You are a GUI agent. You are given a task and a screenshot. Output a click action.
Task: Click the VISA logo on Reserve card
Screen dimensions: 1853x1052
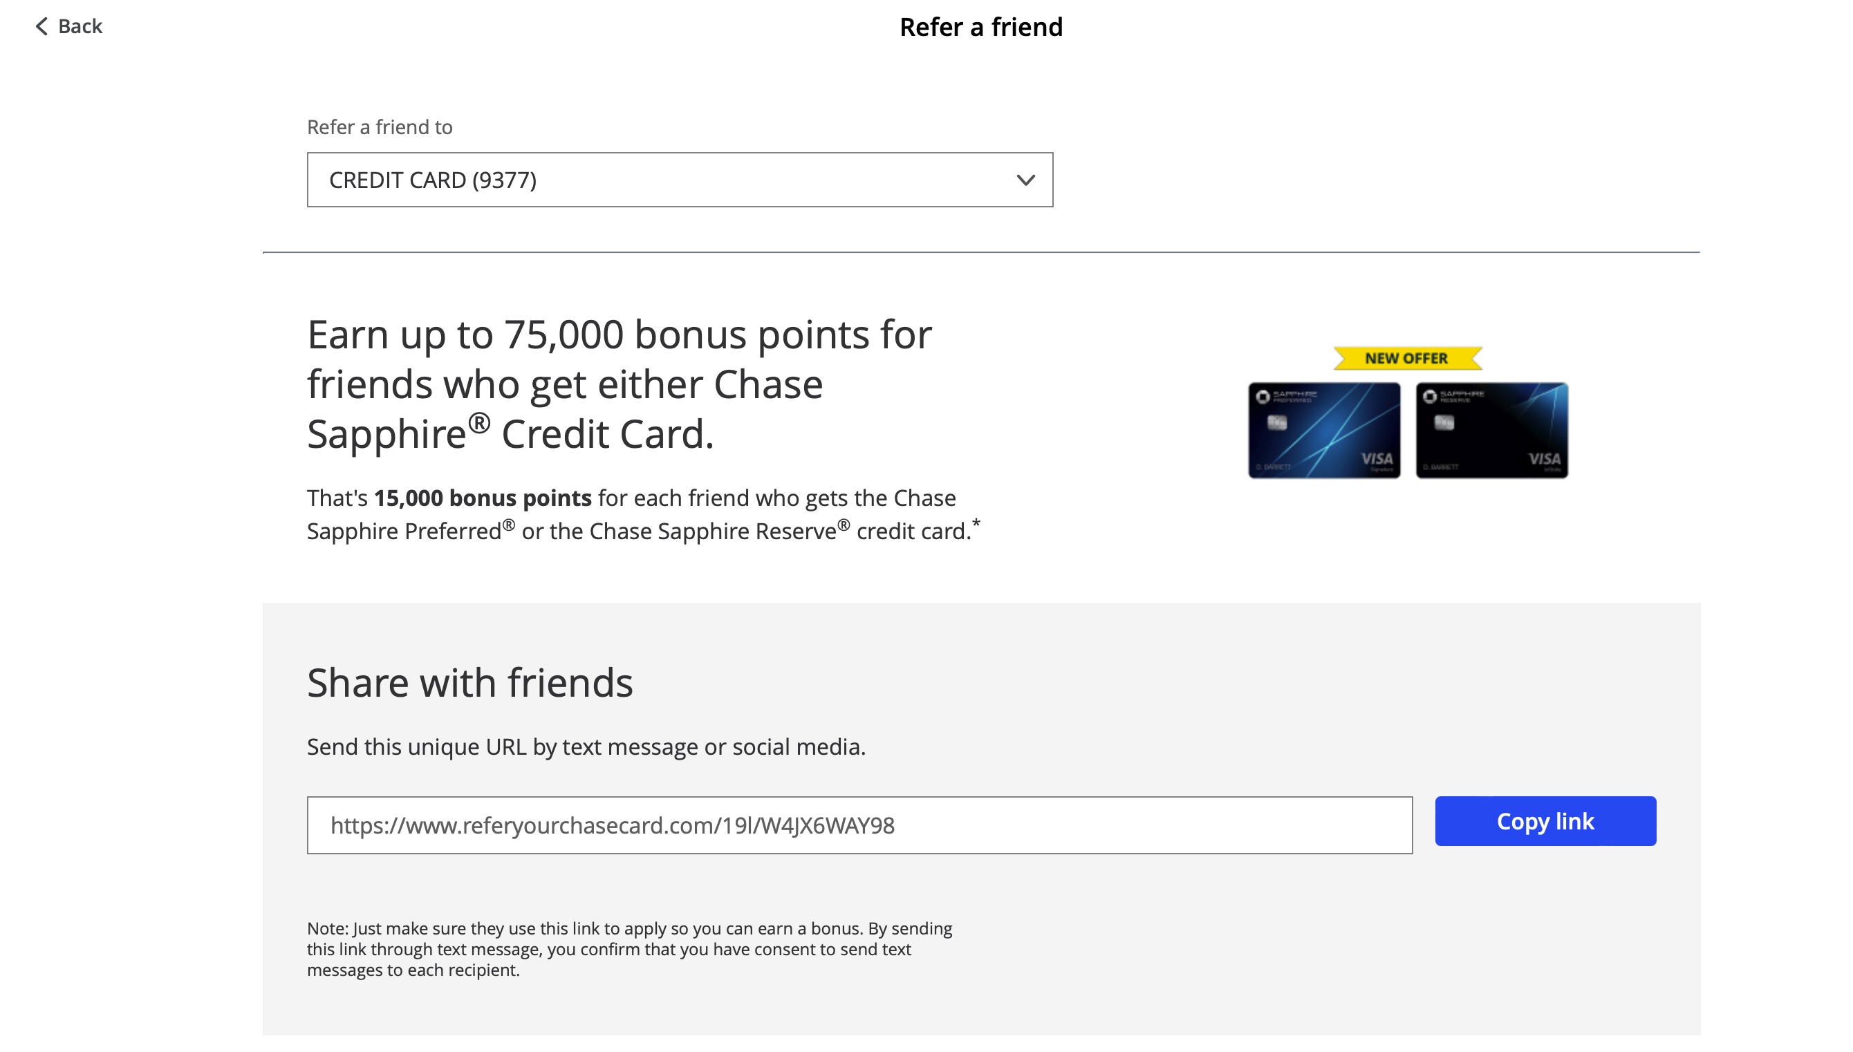click(1545, 460)
